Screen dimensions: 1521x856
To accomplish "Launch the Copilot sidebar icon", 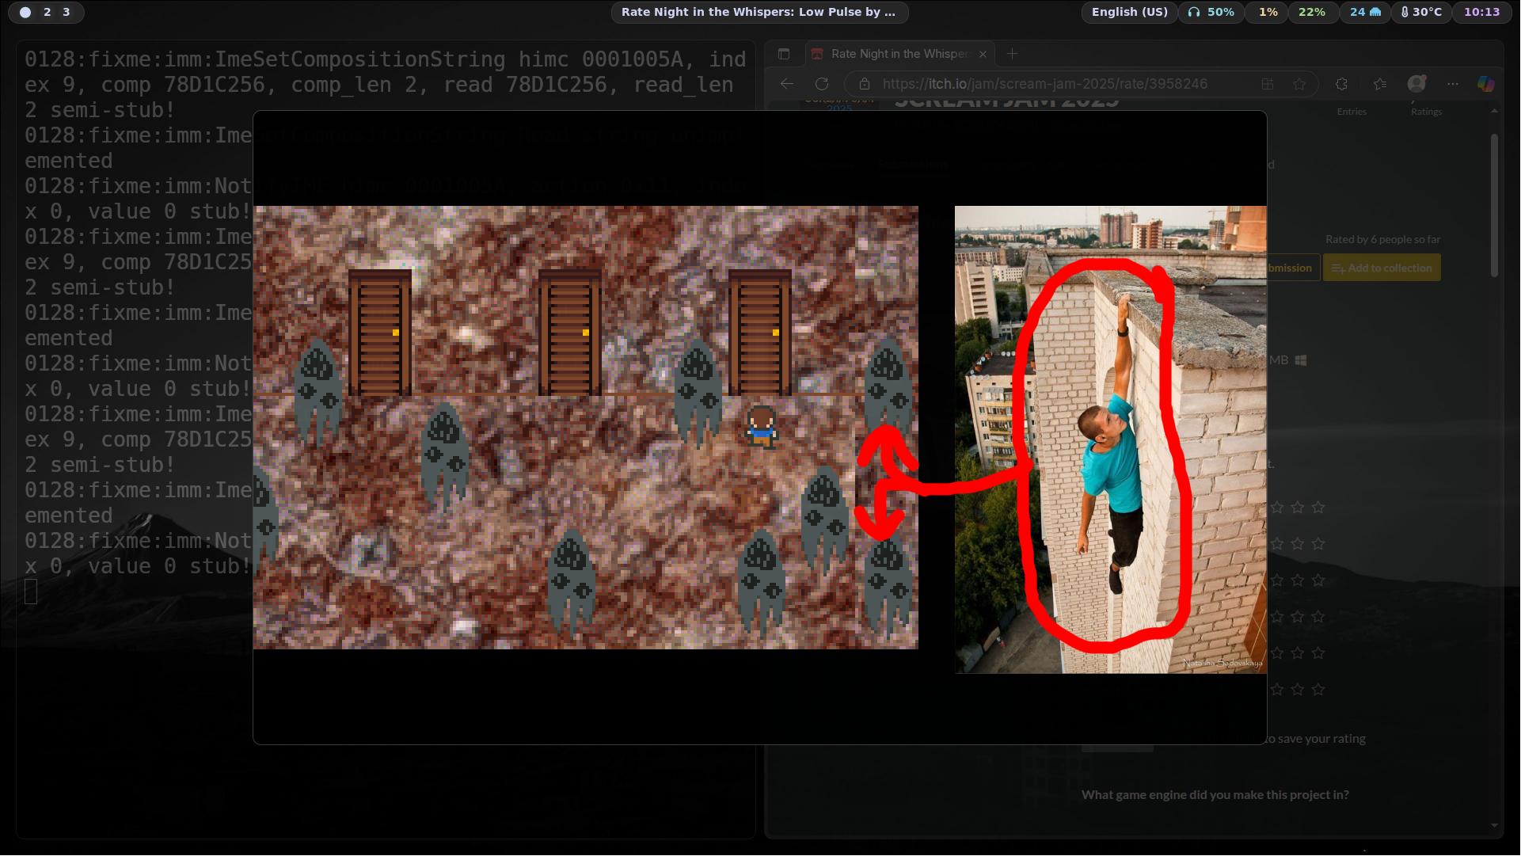I will 1485,84.
